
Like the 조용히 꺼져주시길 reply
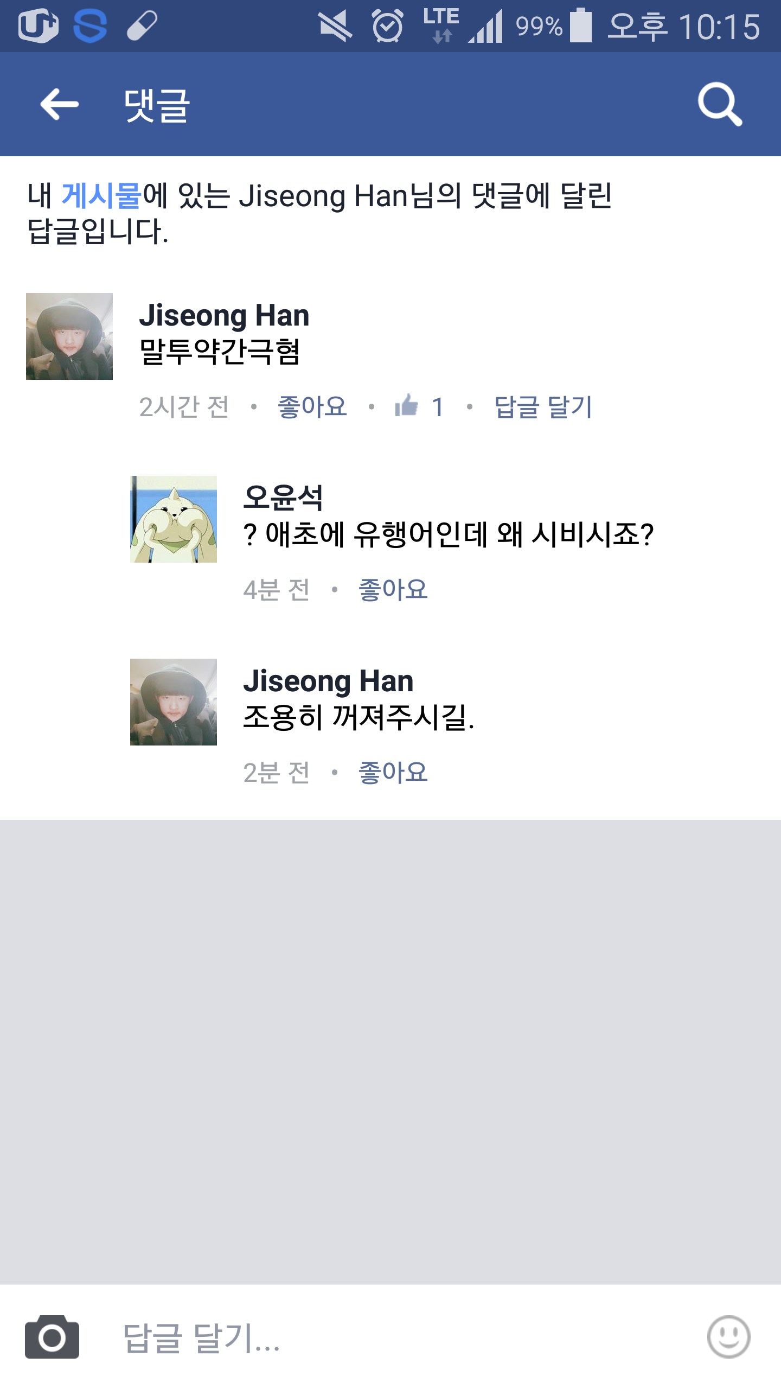(x=393, y=772)
